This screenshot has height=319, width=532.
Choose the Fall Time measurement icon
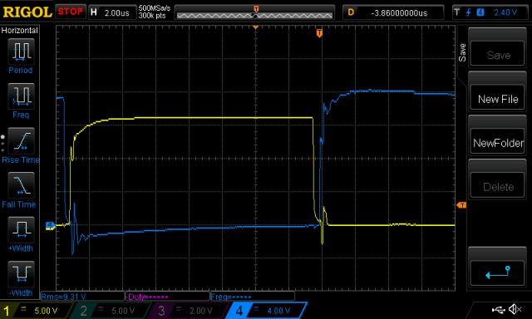(21, 185)
